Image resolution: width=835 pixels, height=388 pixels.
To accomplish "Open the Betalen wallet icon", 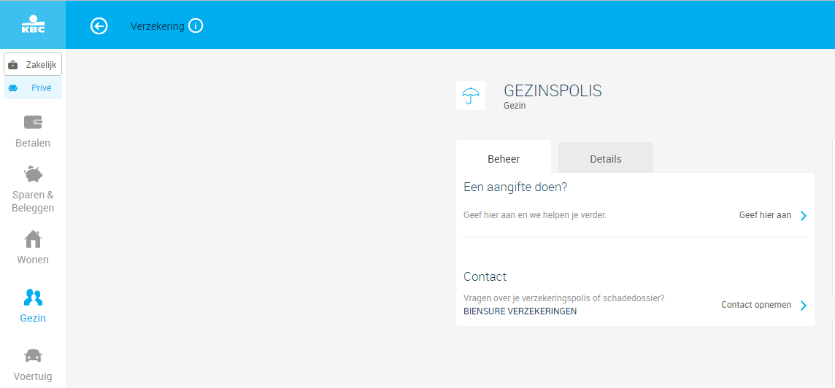I will [x=33, y=123].
